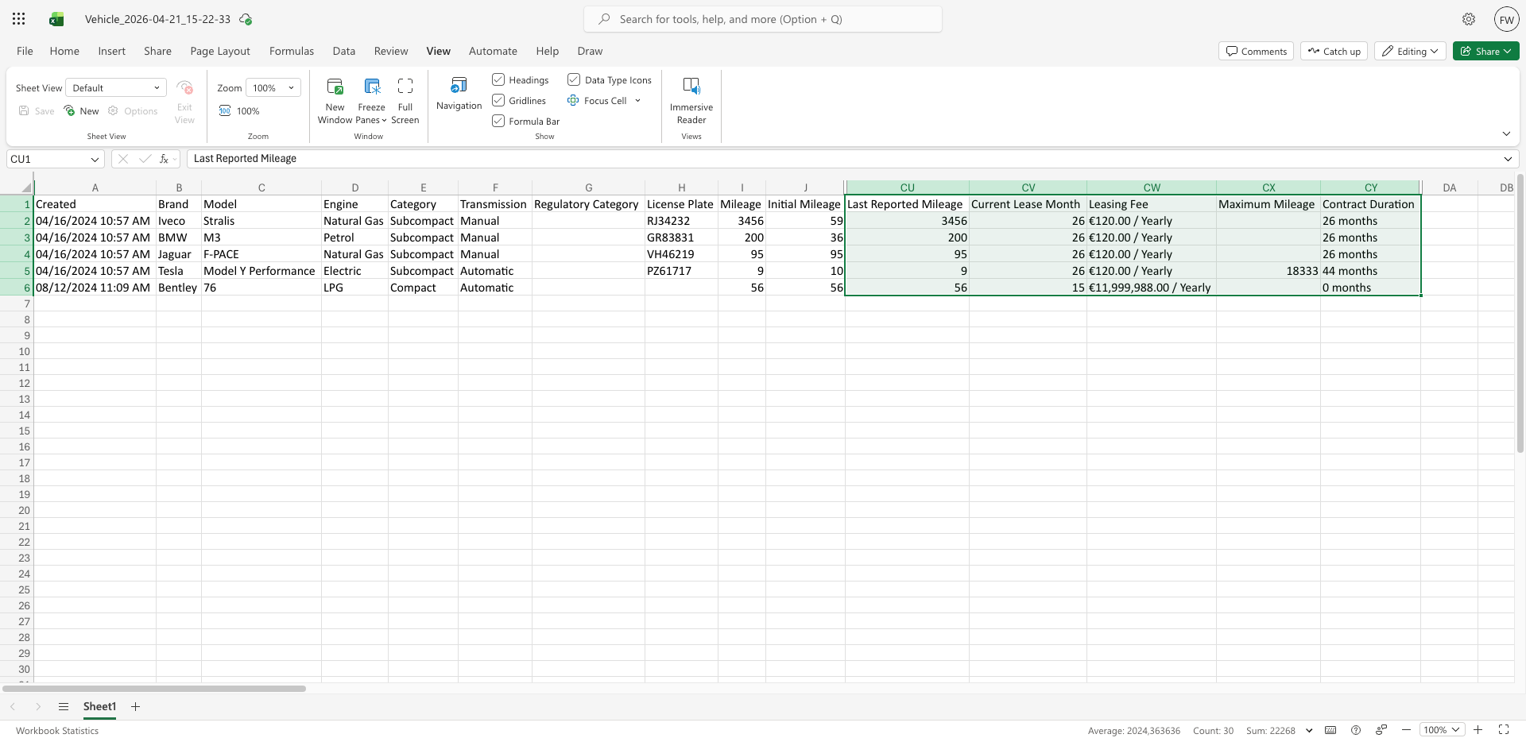Click the horizontal scrollbar thumb

pyautogui.click(x=154, y=688)
